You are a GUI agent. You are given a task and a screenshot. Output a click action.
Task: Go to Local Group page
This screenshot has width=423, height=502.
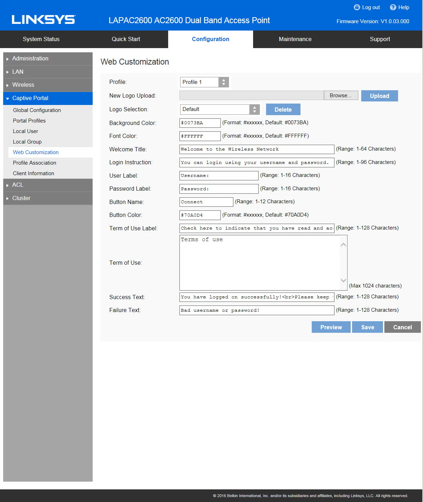pos(27,142)
